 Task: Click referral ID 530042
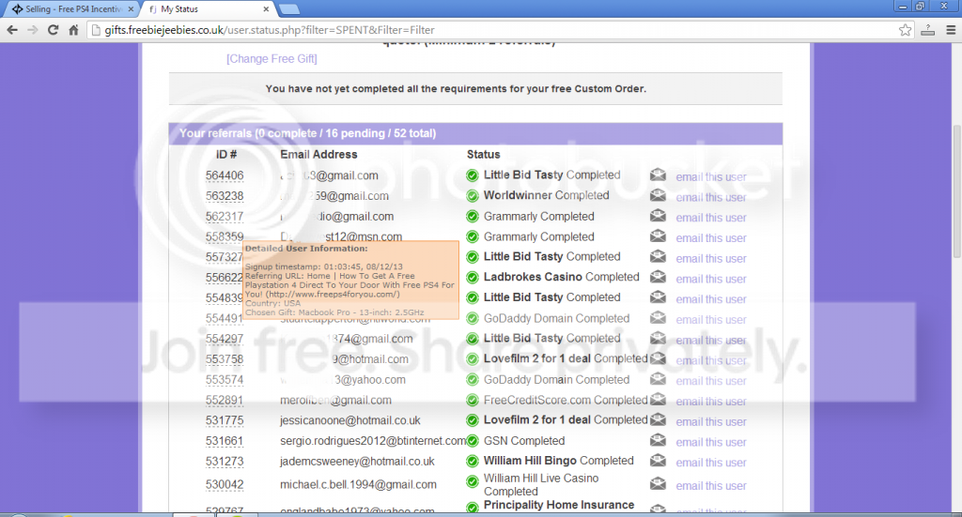pyautogui.click(x=225, y=484)
